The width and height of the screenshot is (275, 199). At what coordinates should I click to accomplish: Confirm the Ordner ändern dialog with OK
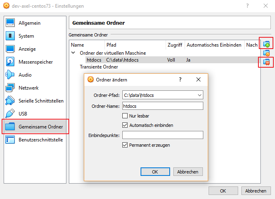click(x=155, y=171)
